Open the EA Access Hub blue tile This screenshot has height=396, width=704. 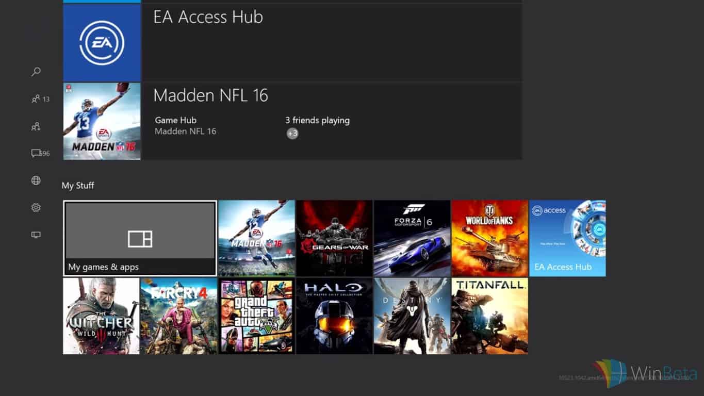(x=568, y=238)
